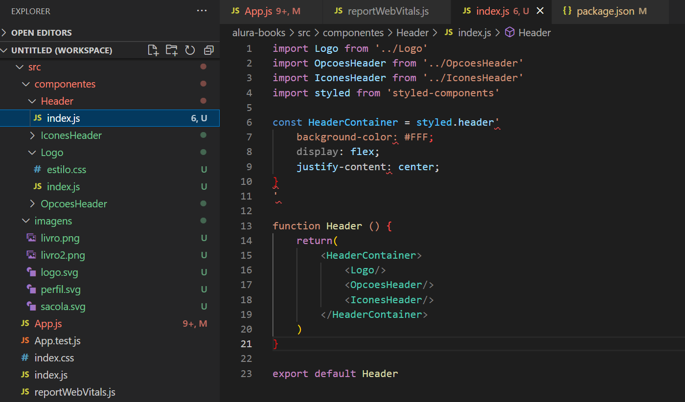685x402 pixels.
Task: Click the <Logo/> JSX tag
Action: (365, 270)
